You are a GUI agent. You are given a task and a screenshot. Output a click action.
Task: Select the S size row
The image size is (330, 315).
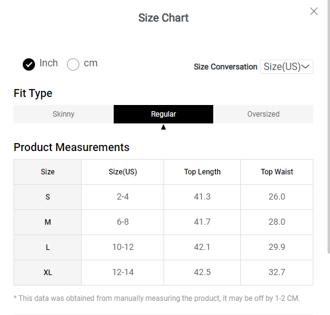163,197
